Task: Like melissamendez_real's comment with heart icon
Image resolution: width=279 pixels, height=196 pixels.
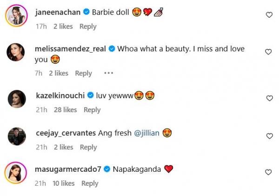Action: pos(269,51)
